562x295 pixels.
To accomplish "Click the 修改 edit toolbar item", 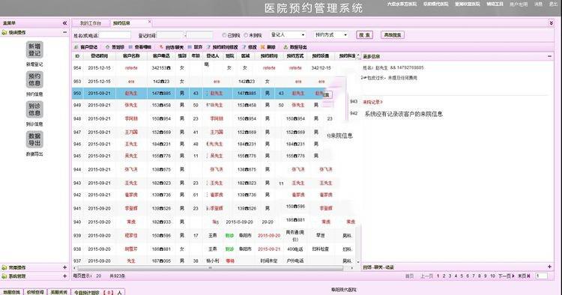I will [250, 47].
